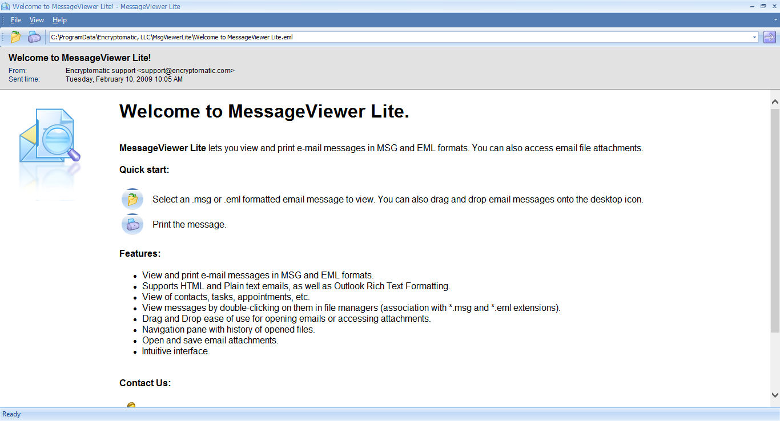
Task: Open the File menu
Action: [16, 20]
